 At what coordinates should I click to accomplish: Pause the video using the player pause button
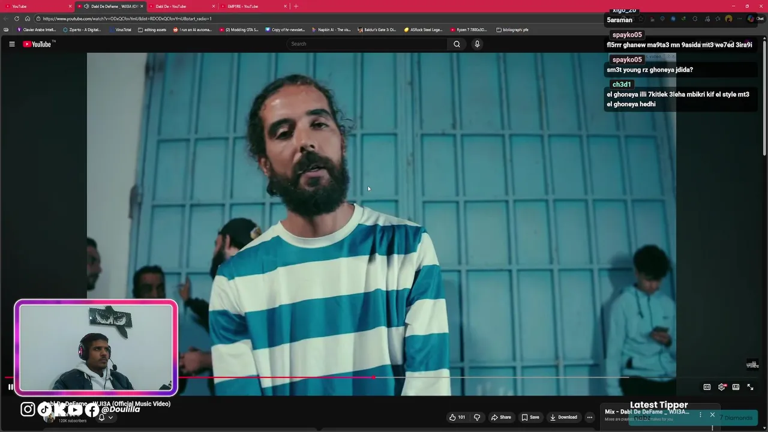click(10, 387)
